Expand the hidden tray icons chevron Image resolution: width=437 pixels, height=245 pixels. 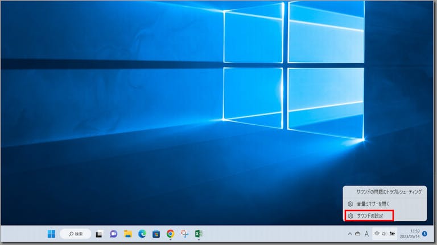tap(350, 234)
